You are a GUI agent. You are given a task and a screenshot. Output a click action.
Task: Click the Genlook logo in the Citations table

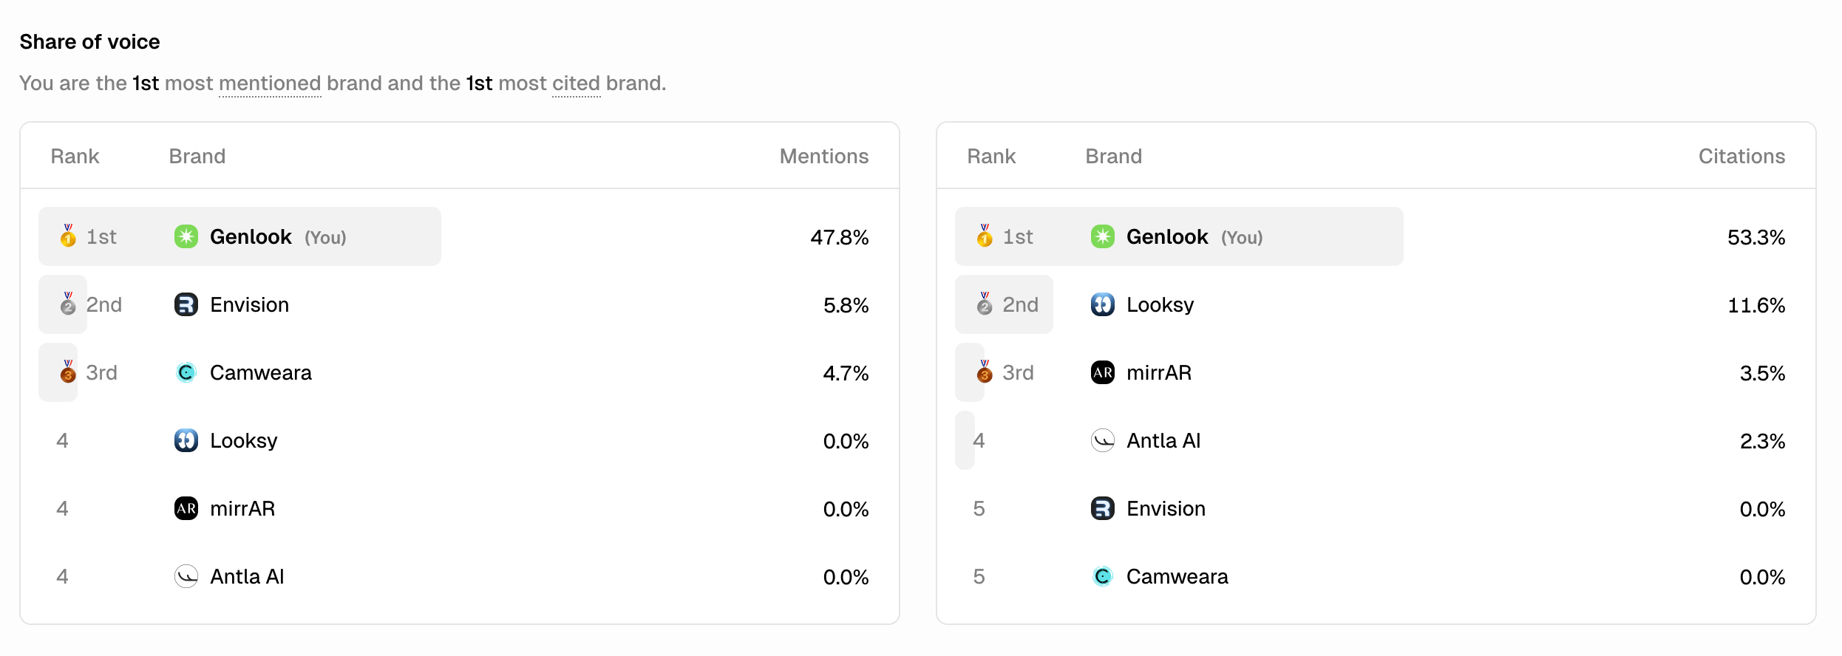click(x=1103, y=236)
